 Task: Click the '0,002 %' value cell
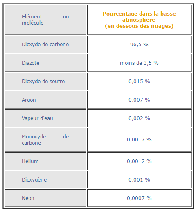tap(140, 118)
